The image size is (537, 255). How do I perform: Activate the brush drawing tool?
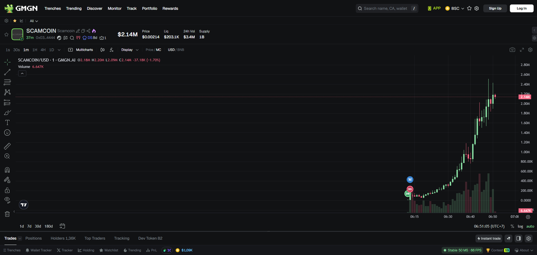pos(7,112)
